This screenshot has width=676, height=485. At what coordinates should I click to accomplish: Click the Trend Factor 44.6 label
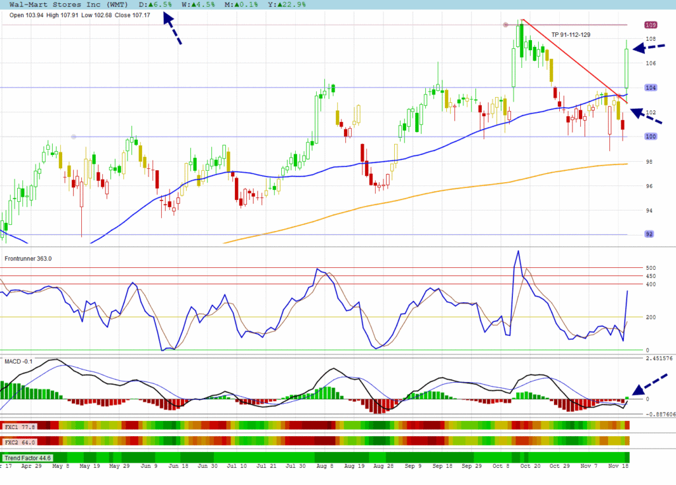(x=28, y=457)
